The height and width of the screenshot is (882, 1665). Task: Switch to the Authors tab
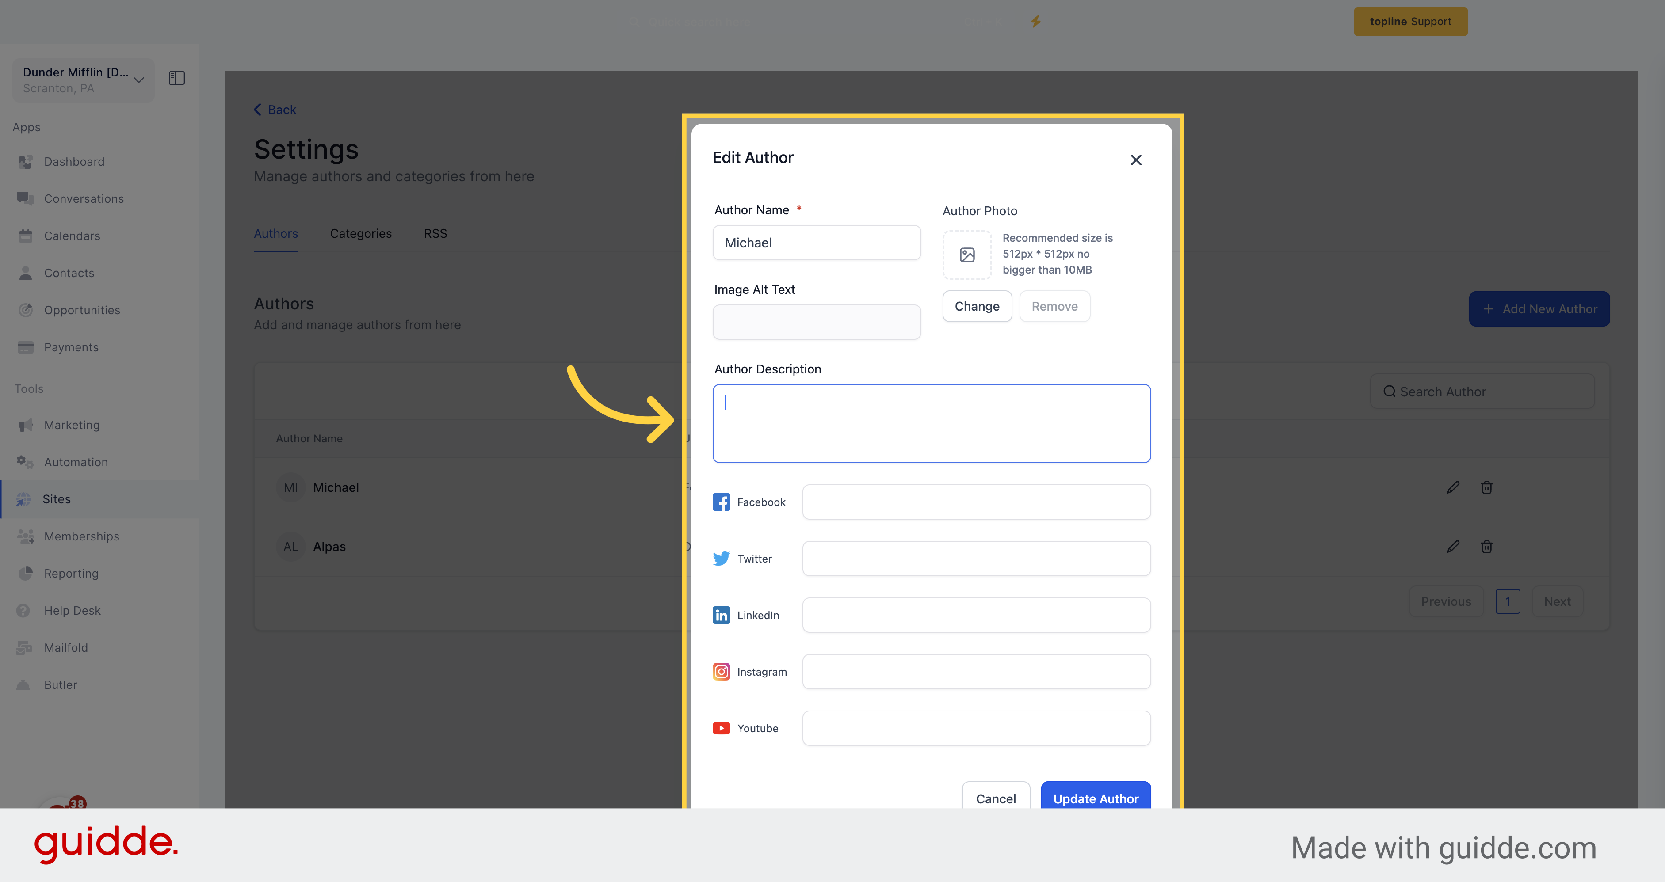[276, 233]
